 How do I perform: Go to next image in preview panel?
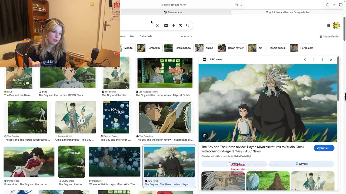point(314,60)
